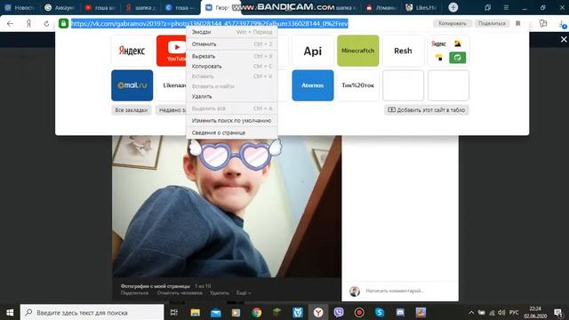569x320 pixels.
Task: Open the downloads icon in the browser toolbar
Action: [x=562, y=24]
